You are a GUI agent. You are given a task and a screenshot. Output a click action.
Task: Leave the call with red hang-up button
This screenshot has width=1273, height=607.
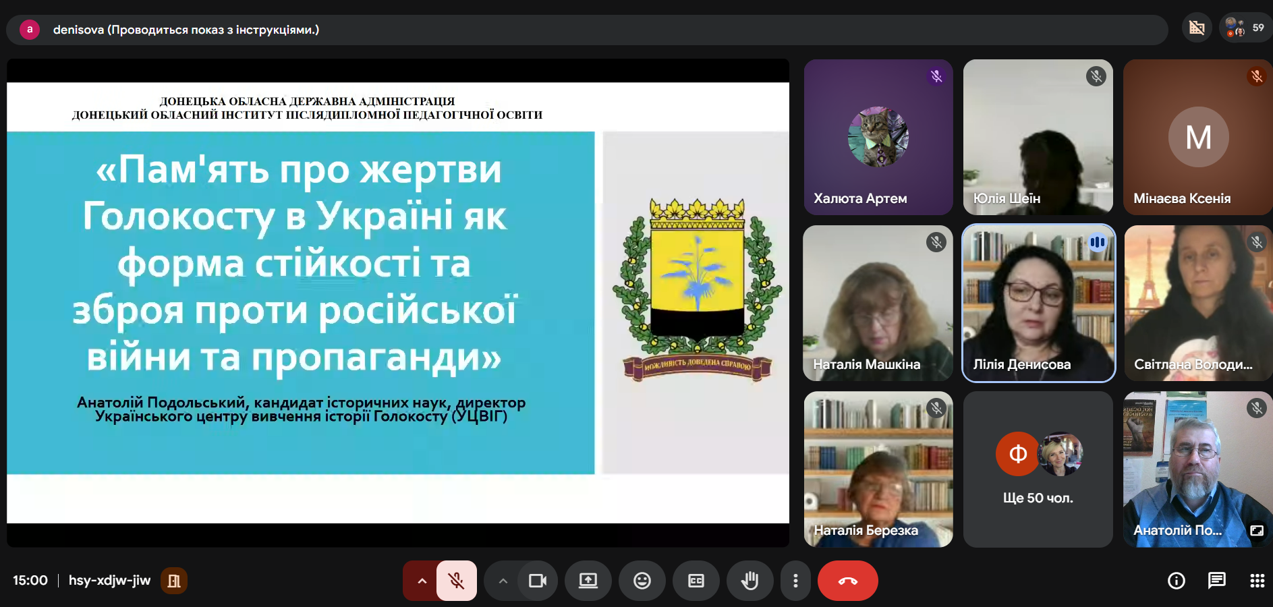coord(847,580)
